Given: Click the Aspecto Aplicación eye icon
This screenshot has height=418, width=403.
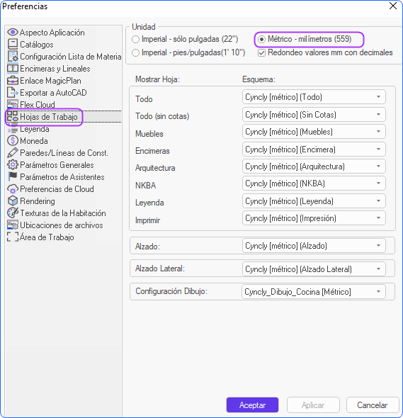Looking at the screenshot, I should click(13, 33).
